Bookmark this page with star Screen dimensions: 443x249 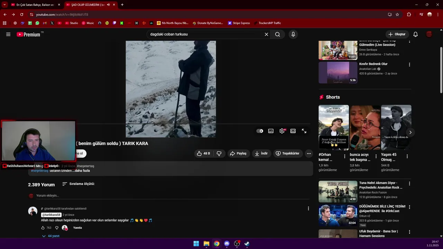(397, 15)
